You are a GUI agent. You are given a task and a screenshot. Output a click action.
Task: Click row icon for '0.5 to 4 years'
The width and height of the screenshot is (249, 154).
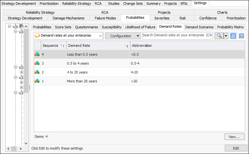37,63
